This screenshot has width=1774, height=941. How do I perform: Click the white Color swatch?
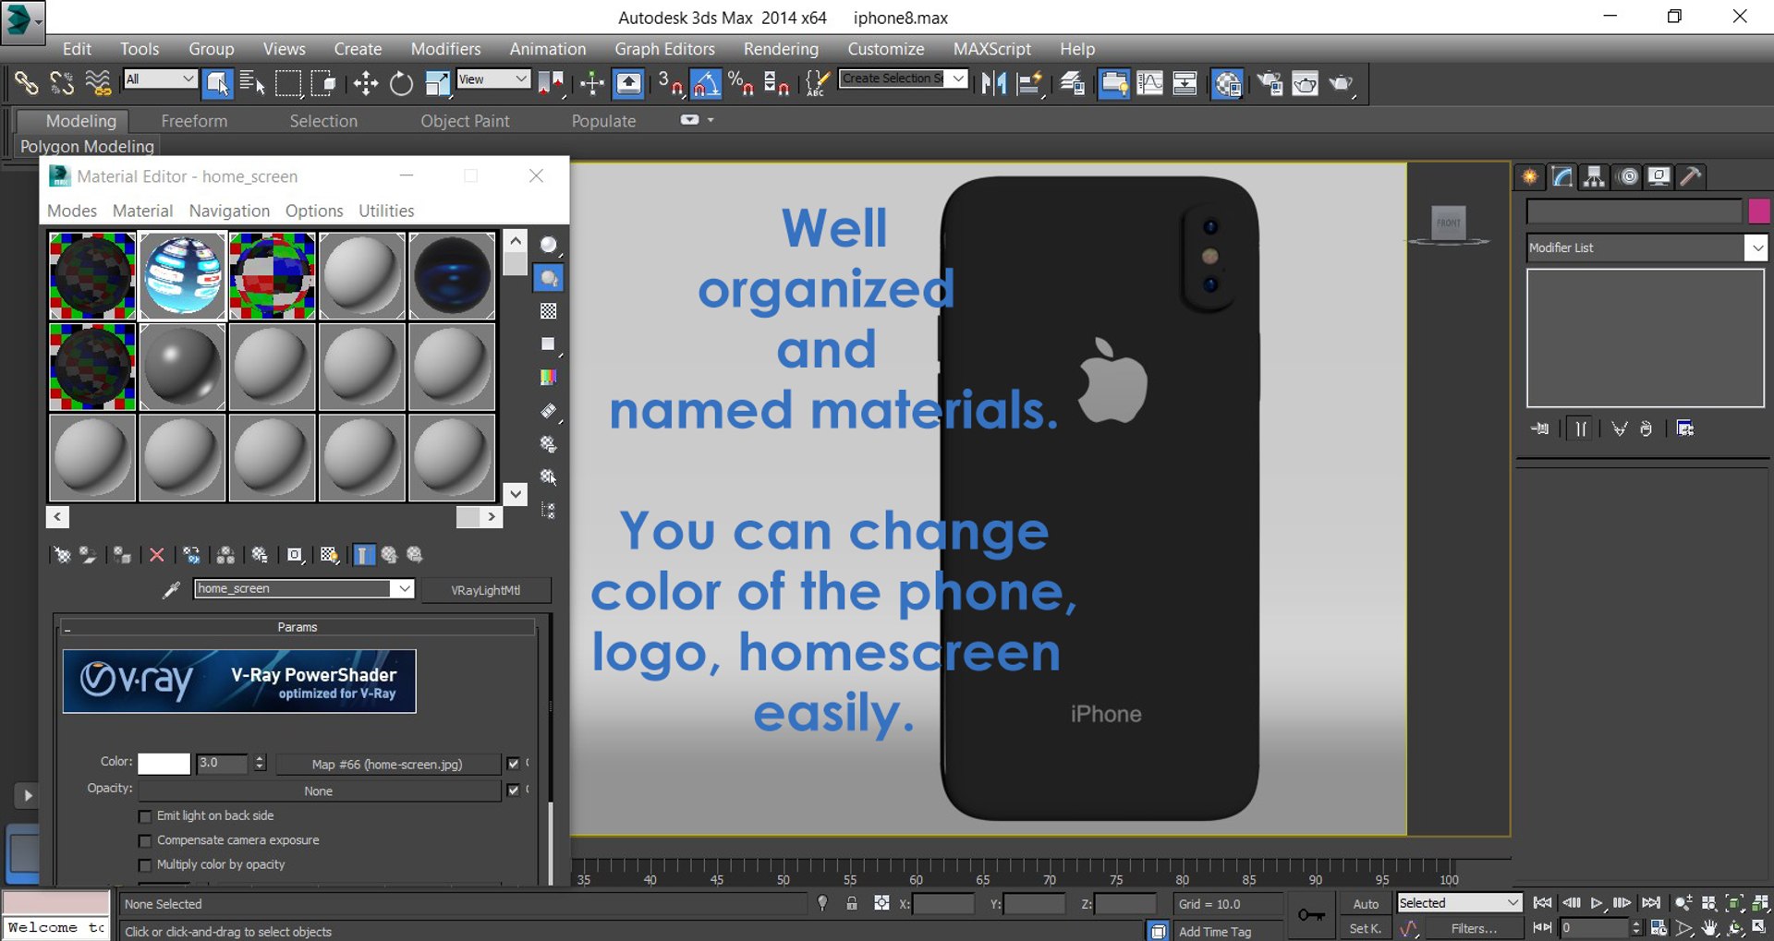[164, 764]
